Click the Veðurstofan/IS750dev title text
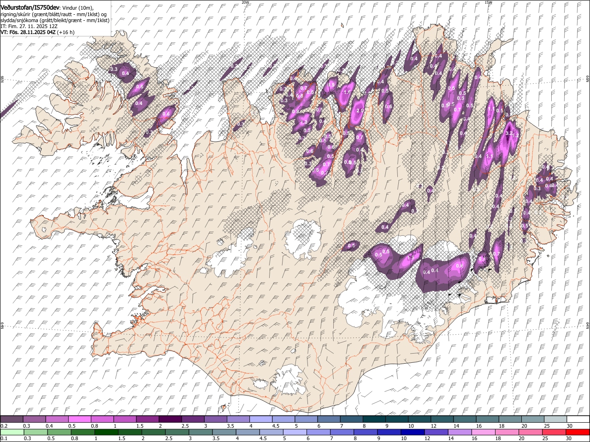Image resolution: width=590 pixels, height=442 pixels. pyautogui.click(x=30, y=7)
